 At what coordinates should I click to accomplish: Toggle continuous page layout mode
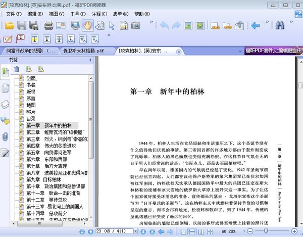tap(192, 231)
